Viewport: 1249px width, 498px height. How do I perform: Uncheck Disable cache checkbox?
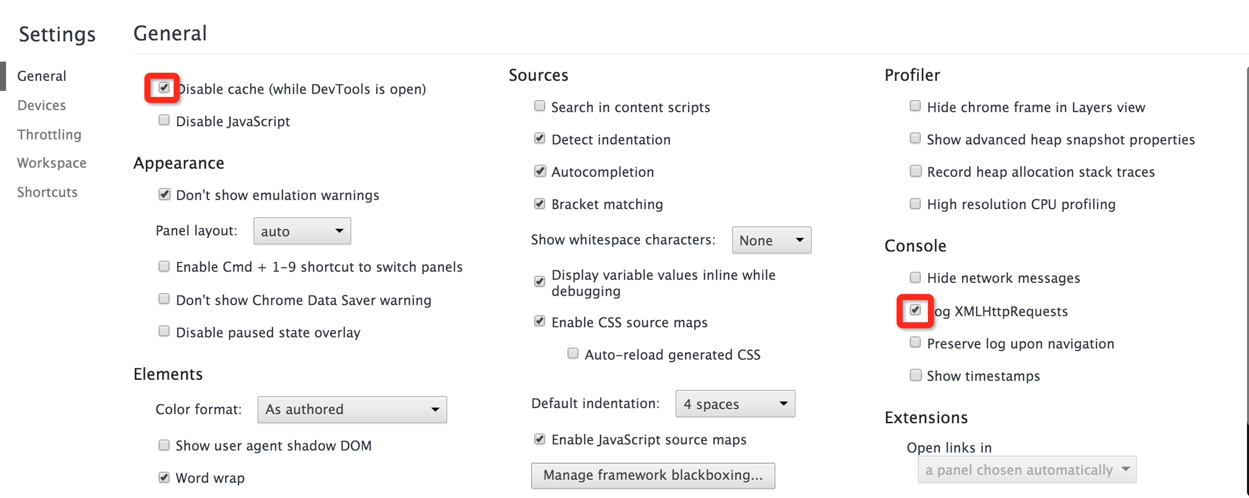(x=164, y=88)
